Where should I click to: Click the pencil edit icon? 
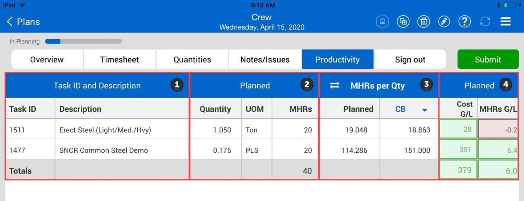pos(444,22)
